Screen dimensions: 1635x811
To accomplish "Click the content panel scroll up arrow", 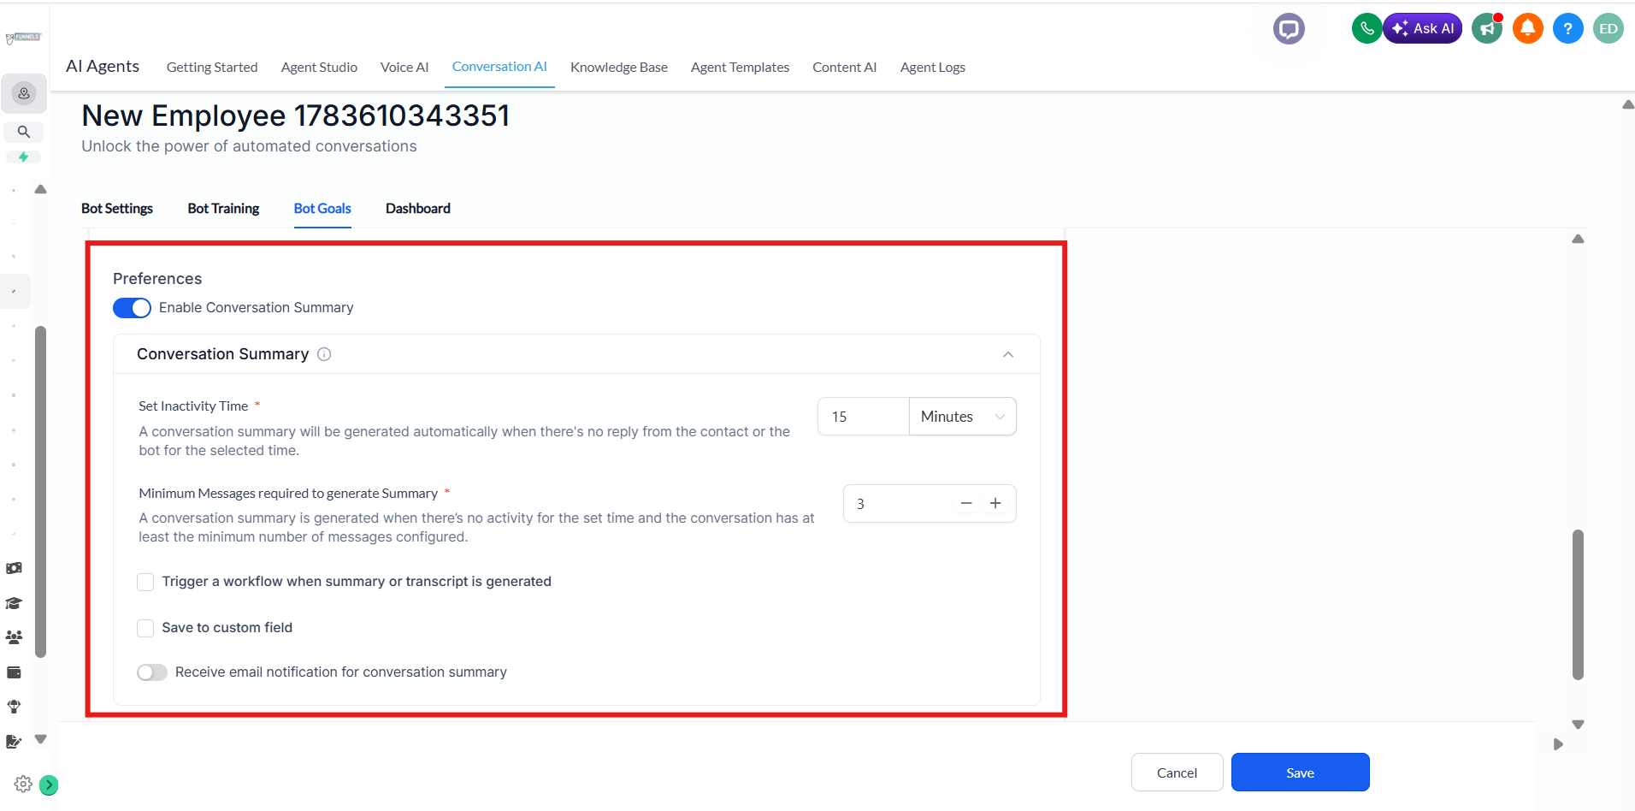I will point(1578,239).
